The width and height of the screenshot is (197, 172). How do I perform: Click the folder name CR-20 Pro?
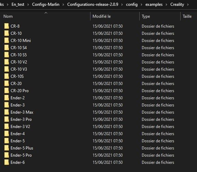pyautogui.click(x=19, y=91)
